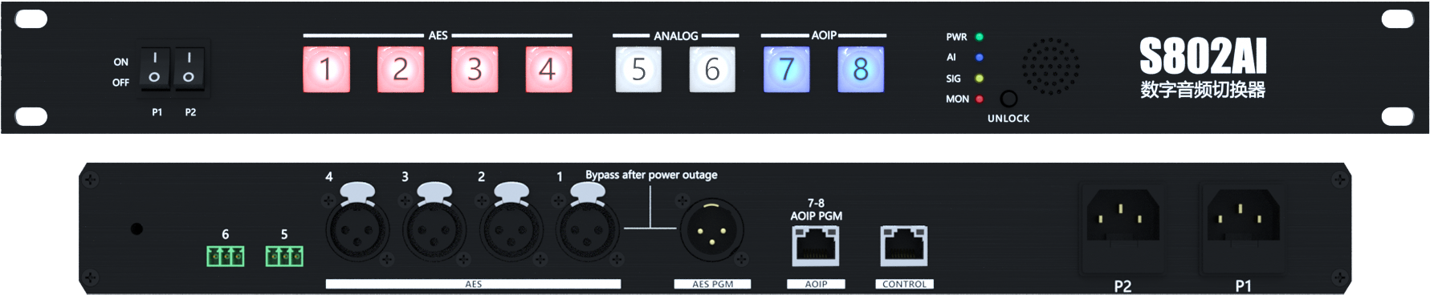Click the CONTROL RJ45 port
The width and height of the screenshot is (1430, 295).
904,245
